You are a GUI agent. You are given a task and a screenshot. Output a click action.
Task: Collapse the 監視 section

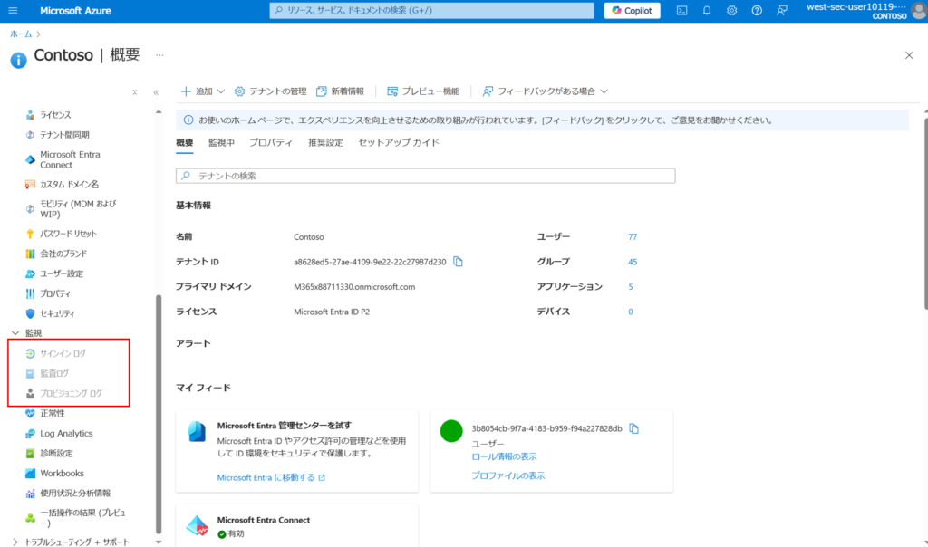pos(15,333)
